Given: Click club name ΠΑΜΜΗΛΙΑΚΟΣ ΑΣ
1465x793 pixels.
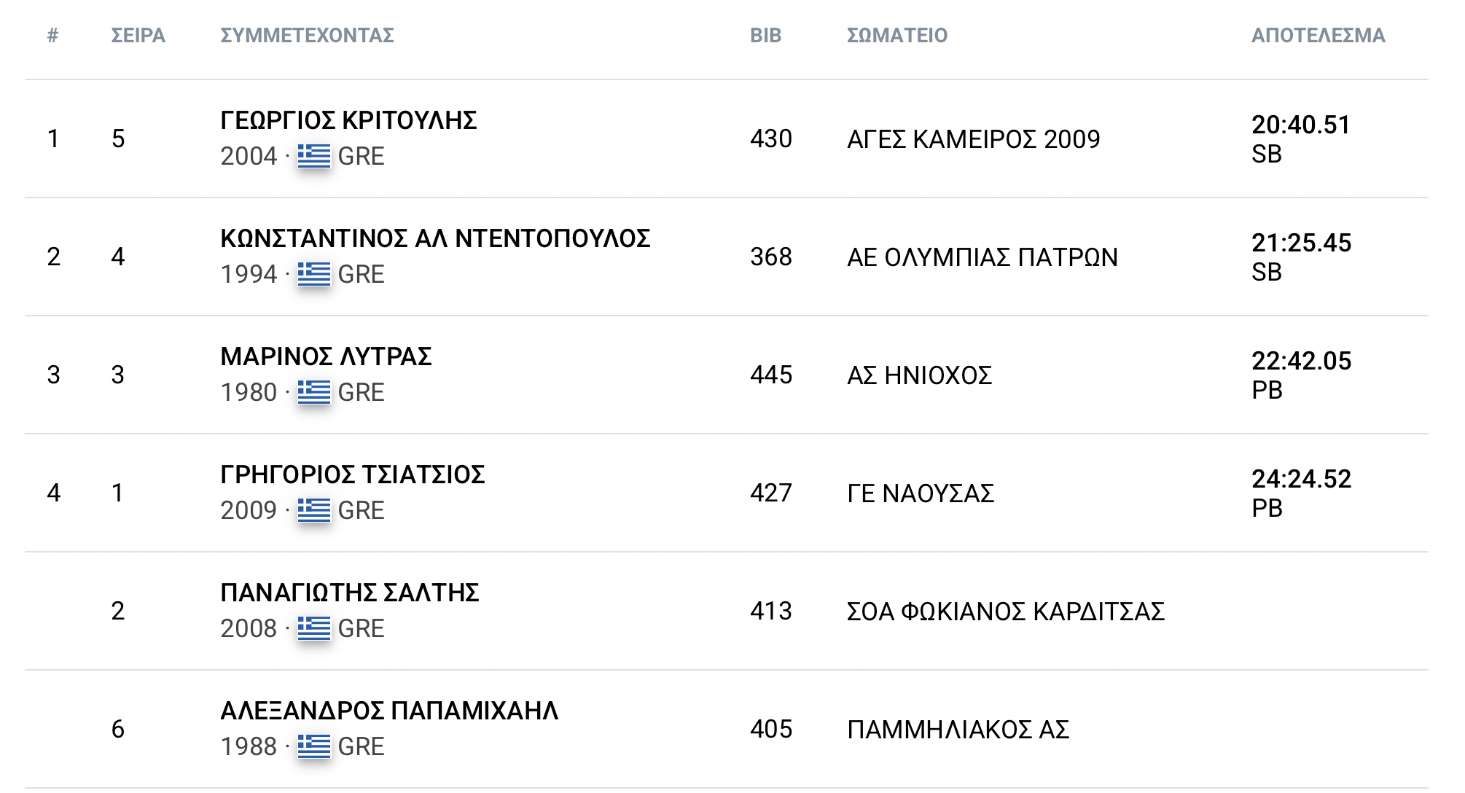Looking at the screenshot, I should (x=958, y=729).
